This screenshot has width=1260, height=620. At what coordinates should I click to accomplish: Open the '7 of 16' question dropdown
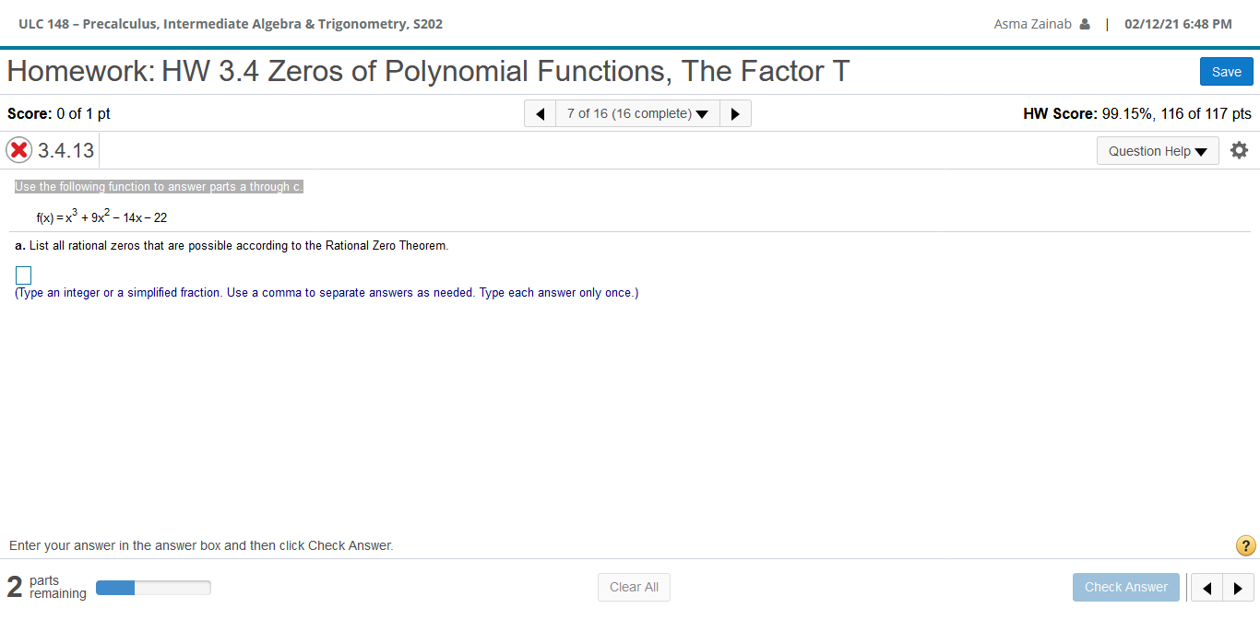(x=637, y=113)
